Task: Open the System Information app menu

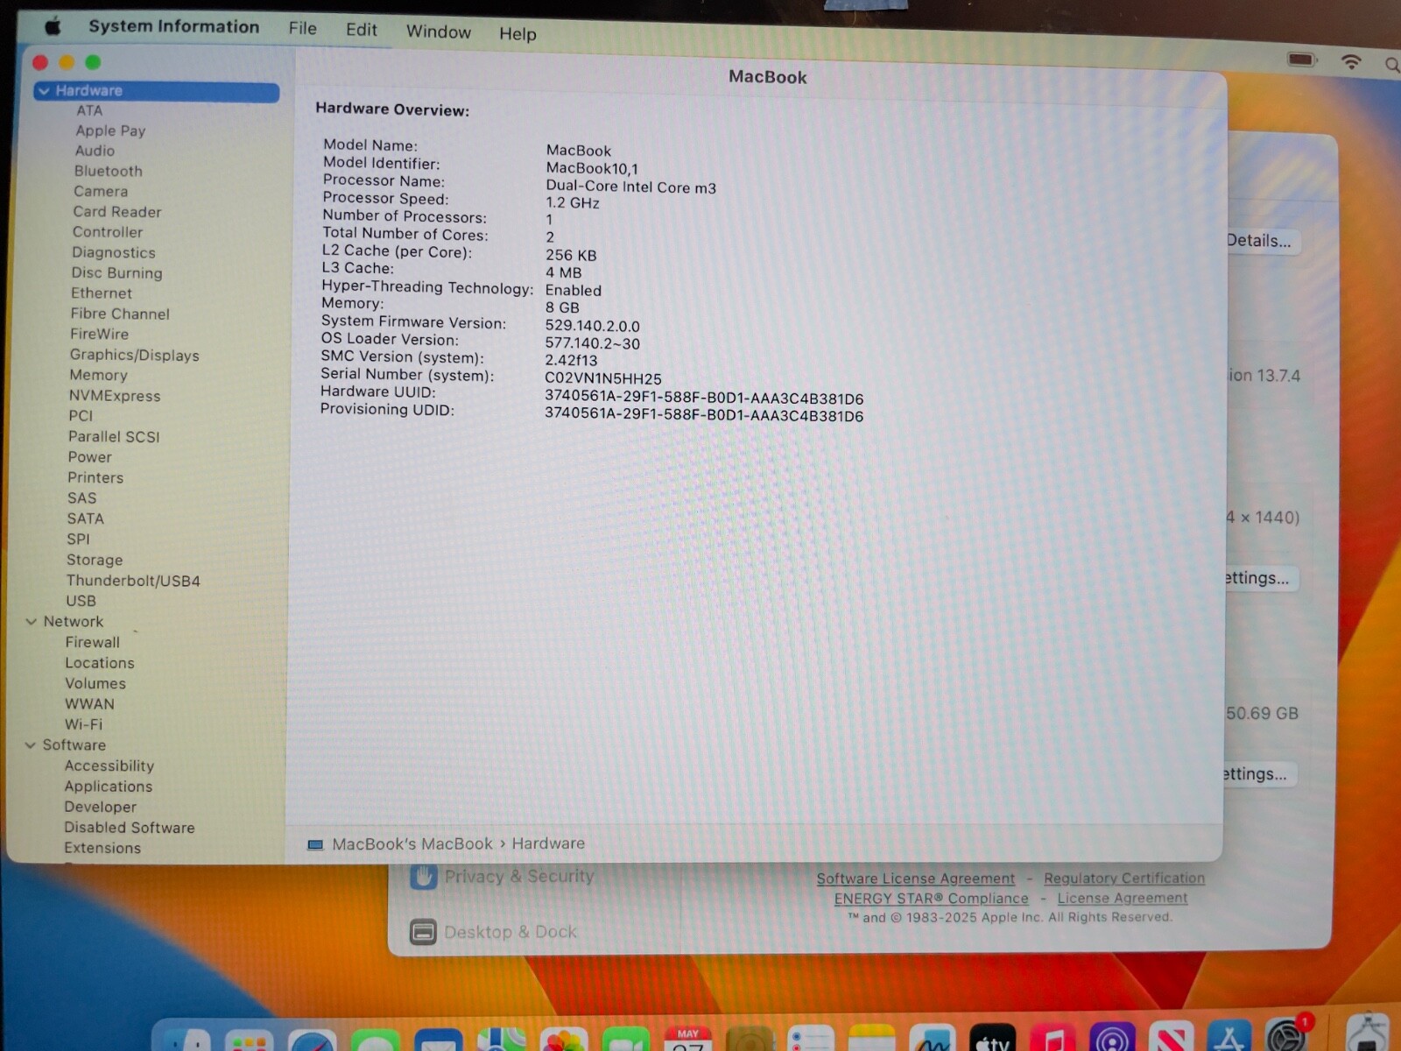Action: 173,26
